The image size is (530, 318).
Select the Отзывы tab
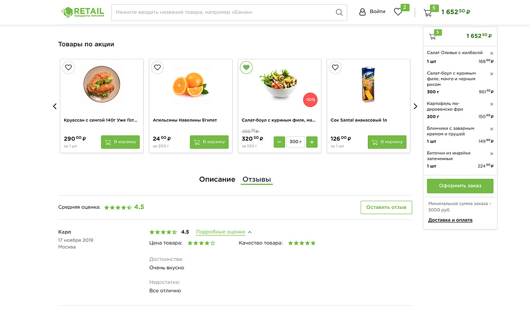tap(257, 179)
